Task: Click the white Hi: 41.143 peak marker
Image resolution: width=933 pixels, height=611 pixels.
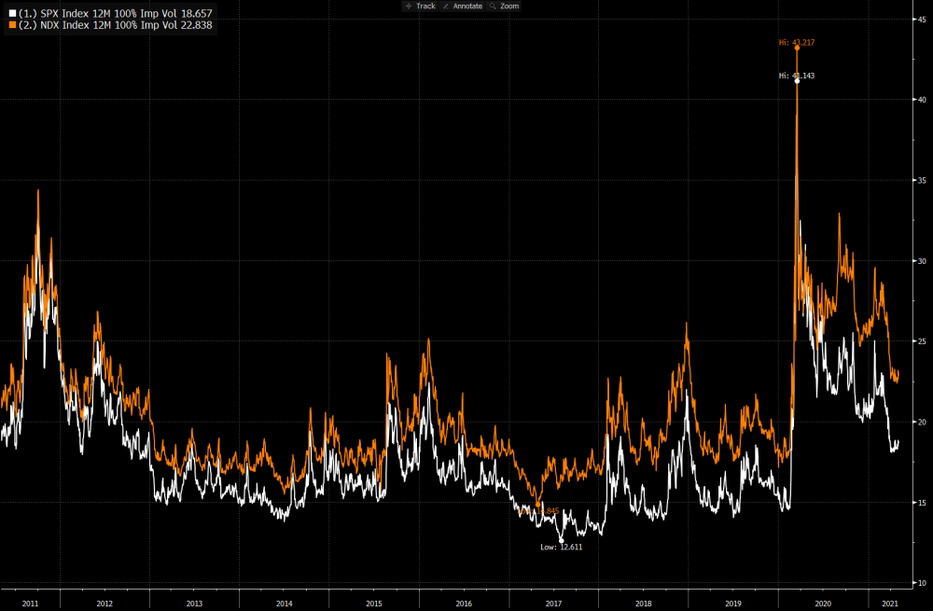Action: click(x=798, y=81)
